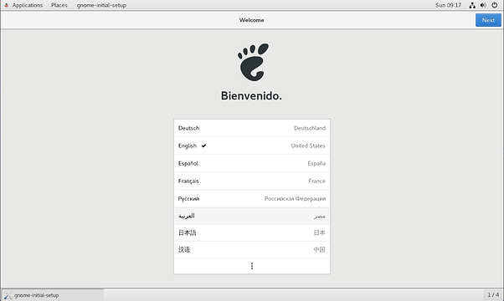Click the blue Next button
The image size is (504, 301).
point(488,20)
